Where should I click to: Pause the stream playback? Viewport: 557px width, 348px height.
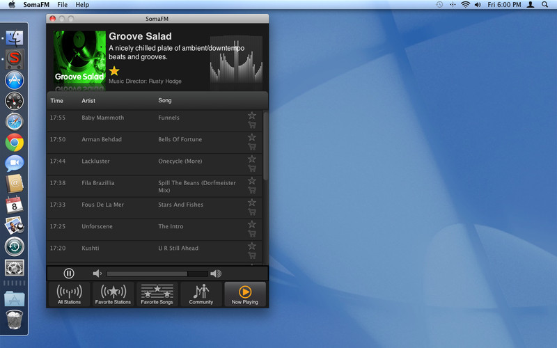point(69,273)
